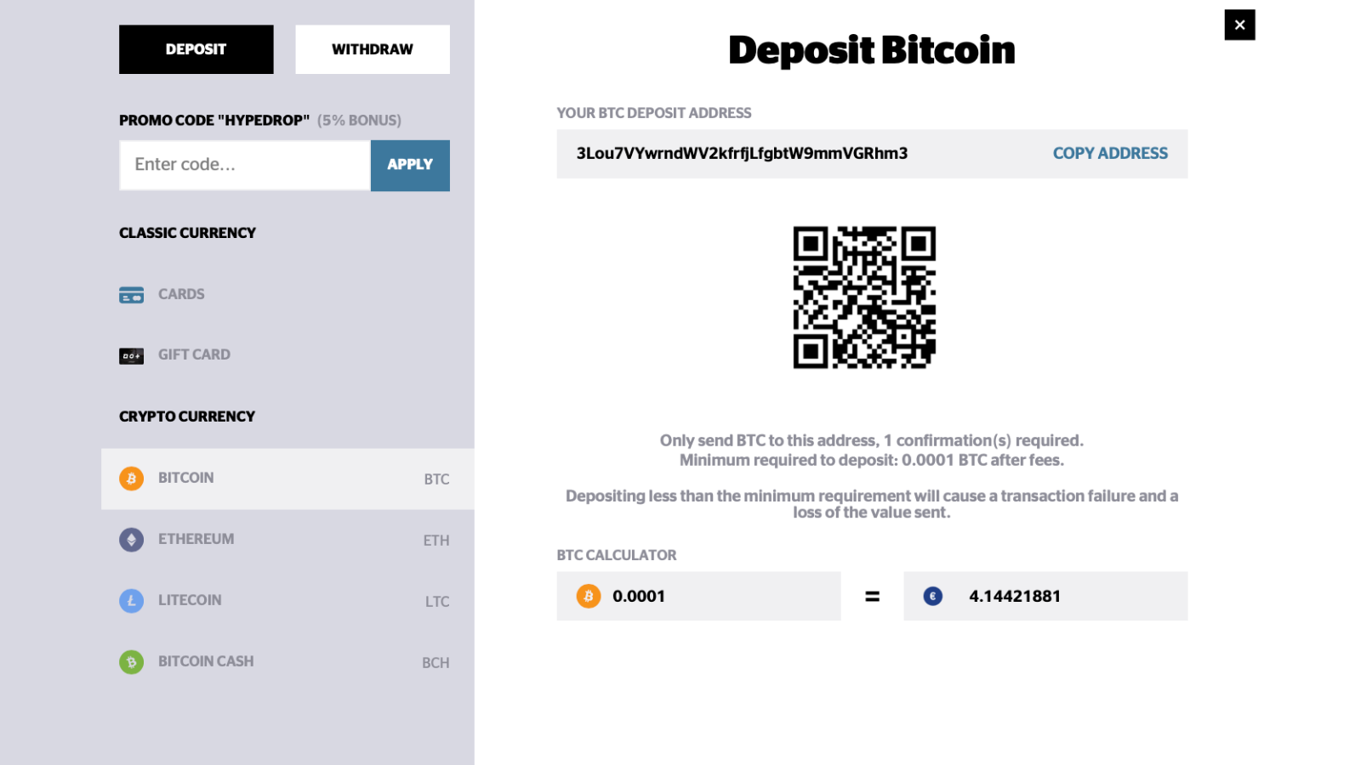
Task: Select the BTC deposit address text
Action: [x=742, y=154]
